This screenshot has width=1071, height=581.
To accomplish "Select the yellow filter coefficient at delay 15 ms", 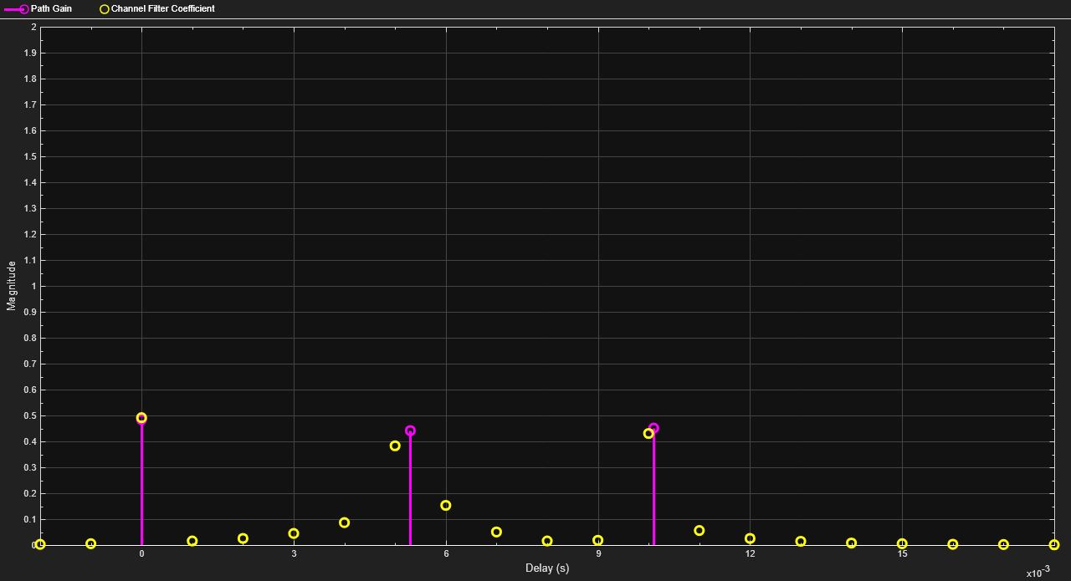I will pos(902,543).
